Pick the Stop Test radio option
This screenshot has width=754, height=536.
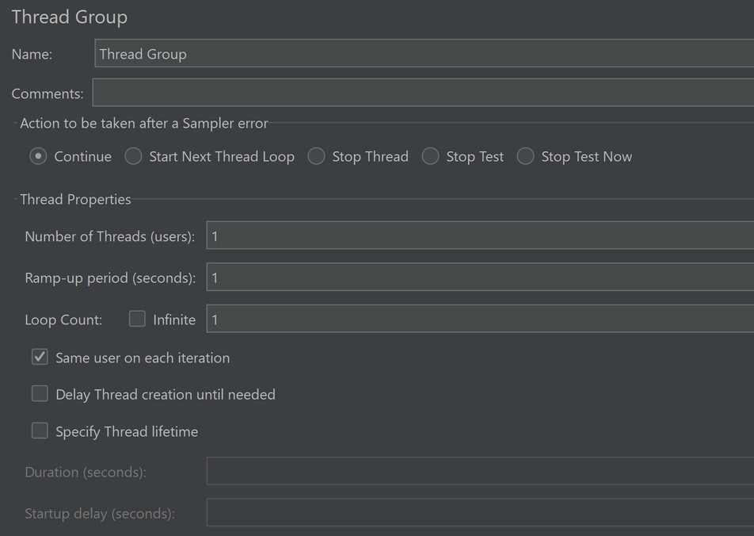coord(430,156)
